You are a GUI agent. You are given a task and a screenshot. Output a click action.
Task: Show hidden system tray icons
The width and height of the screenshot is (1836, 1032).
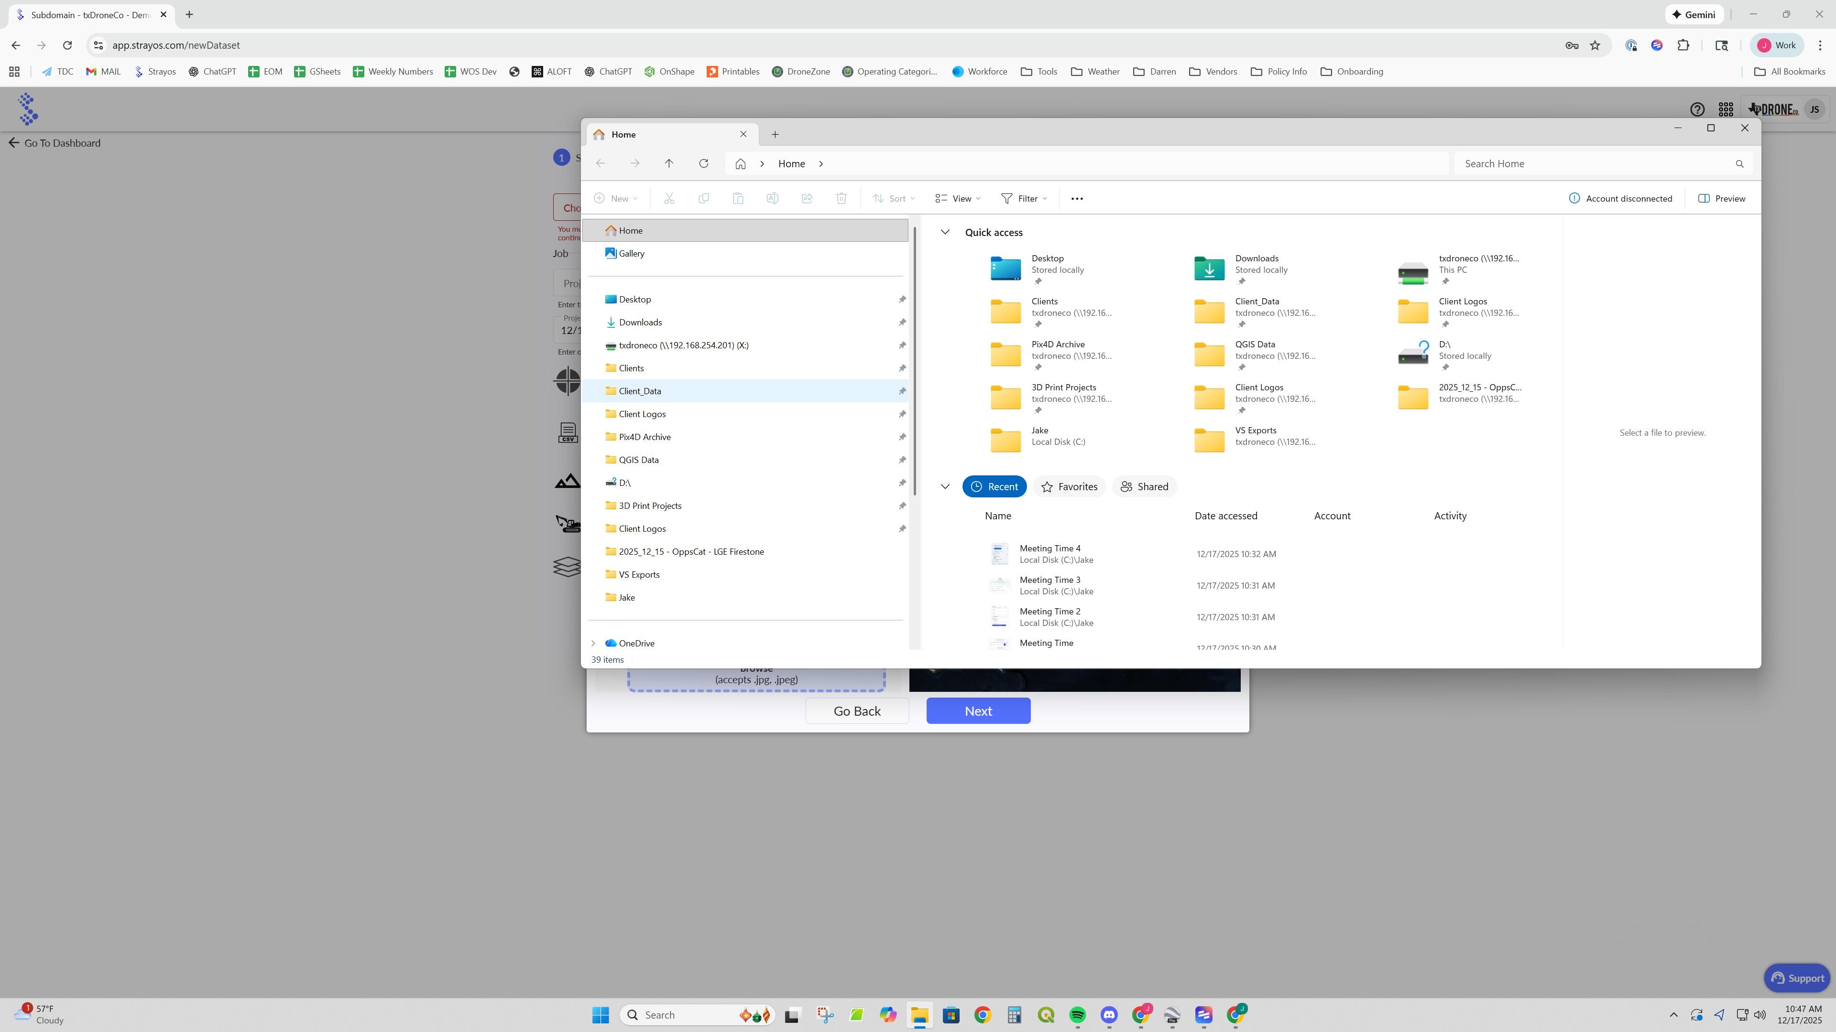pos(1673,1015)
